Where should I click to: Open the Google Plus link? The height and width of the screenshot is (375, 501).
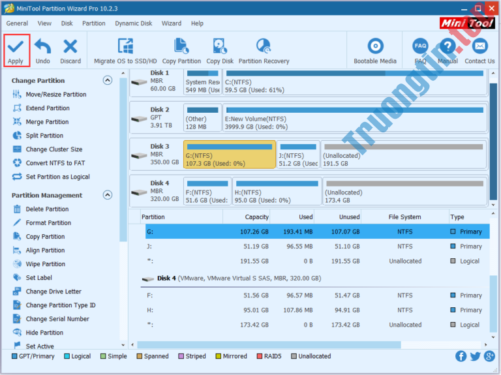[489, 356]
